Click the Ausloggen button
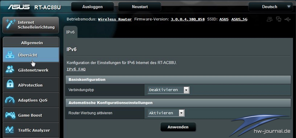 [92, 7]
